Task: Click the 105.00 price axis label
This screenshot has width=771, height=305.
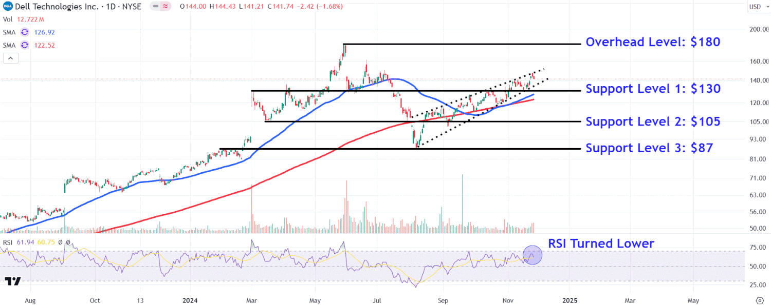Action: tap(758, 122)
